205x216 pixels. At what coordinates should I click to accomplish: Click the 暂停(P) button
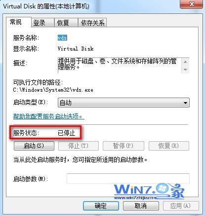(x=123, y=146)
